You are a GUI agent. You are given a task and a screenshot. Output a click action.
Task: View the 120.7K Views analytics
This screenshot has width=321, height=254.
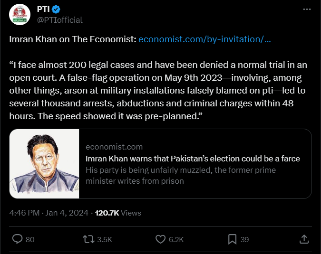pyautogui.click(x=118, y=213)
